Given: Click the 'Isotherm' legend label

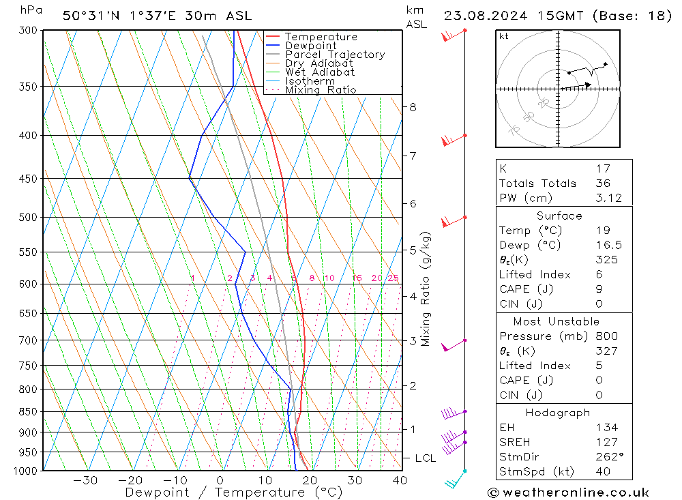Looking at the screenshot, I should pos(310,81).
